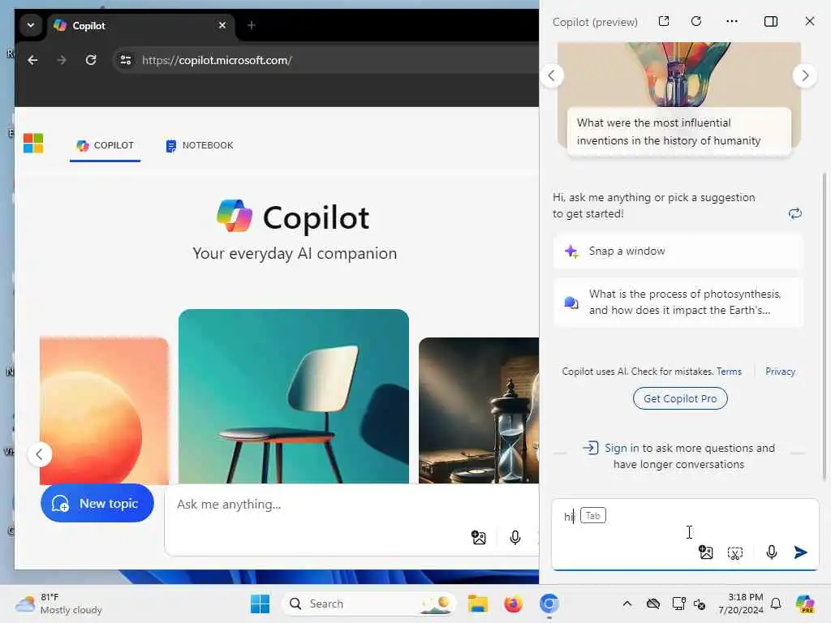
Task: Switch to the COPILOT tab on webpage
Action: (105, 145)
